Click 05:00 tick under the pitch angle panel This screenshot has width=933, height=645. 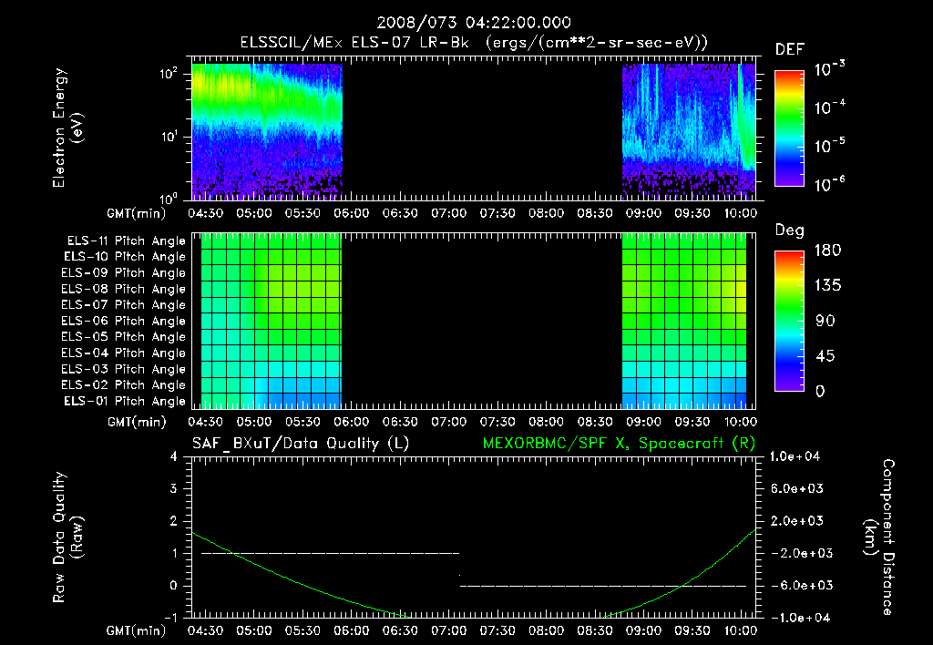[x=254, y=422]
